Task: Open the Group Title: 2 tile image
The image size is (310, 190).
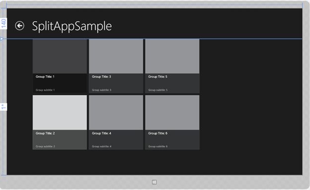Action: click(x=60, y=112)
